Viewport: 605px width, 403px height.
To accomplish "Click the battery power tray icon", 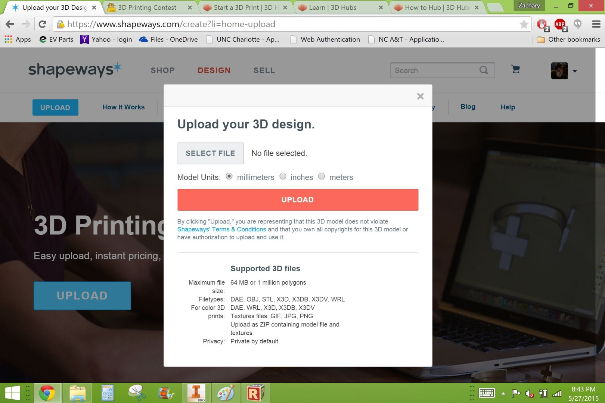I will 543,394.
